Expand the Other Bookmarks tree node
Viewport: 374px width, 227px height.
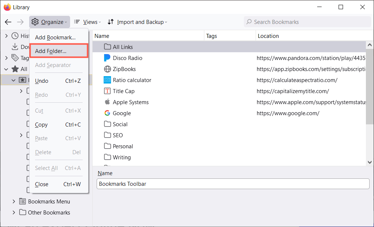[14, 212]
